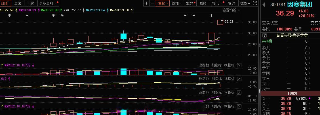Viewport: 320px width, 115px height.
Task: Open the 更多周期 more periods dropdown
Action: coord(48,3)
